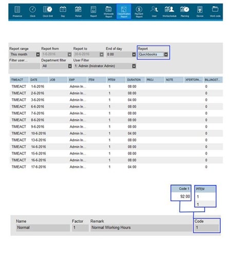Open the Payment Report dollar icon
This screenshot has height=257, width=231.
coord(139,11)
